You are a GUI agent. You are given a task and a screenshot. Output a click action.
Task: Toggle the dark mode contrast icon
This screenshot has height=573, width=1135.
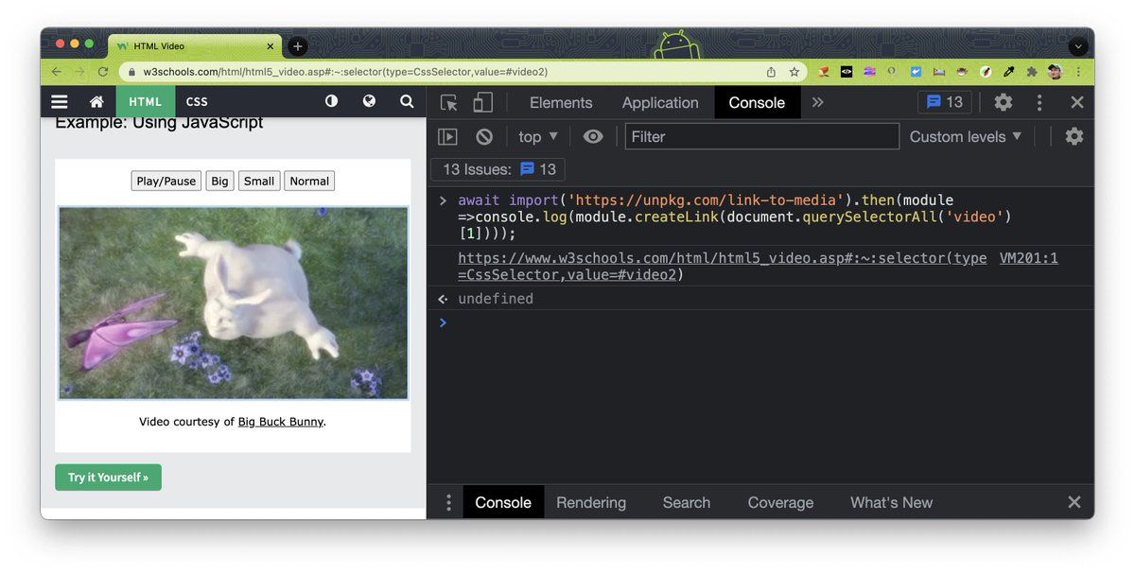click(331, 101)
